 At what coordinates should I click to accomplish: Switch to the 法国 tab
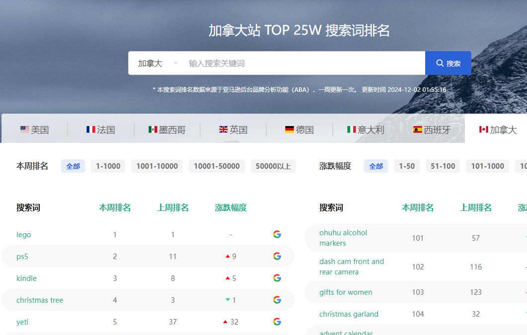tap(101, 130)
